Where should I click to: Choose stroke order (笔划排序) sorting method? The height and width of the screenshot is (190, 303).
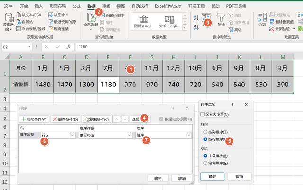tap(205, 163)
